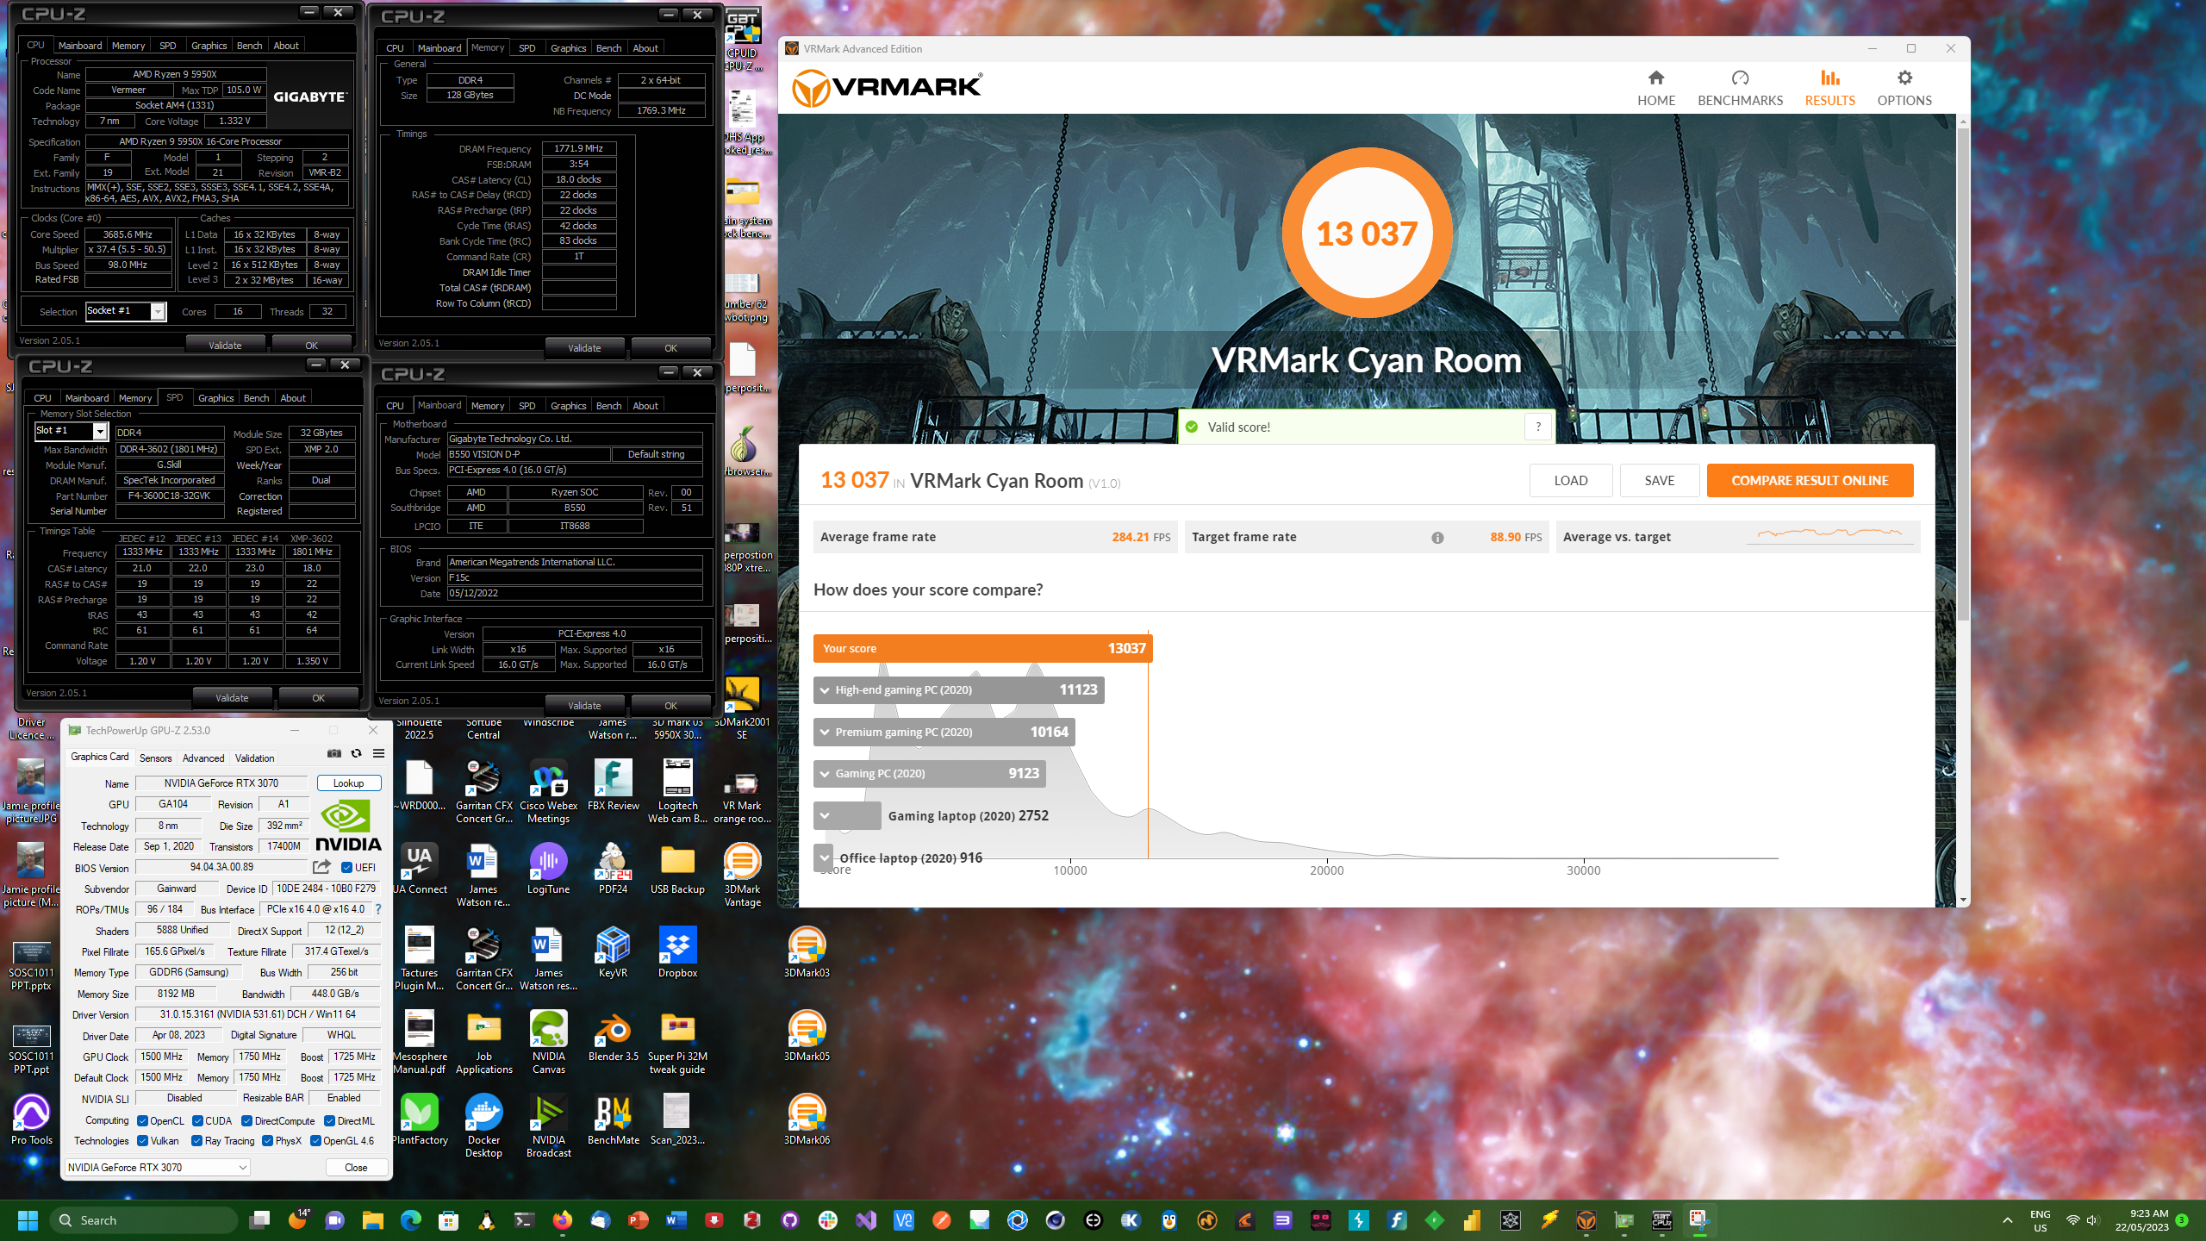The width and height of the screenshot is (2206, 1241).
Task: Select the Mainboard tab in the top-left CPU-Z window
Action: pyautogui.click(x=80, y=46)
